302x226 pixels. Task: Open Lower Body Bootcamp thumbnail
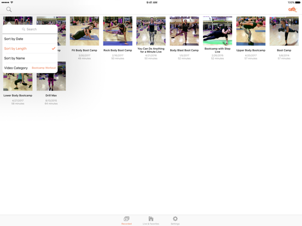pos(18,82)
